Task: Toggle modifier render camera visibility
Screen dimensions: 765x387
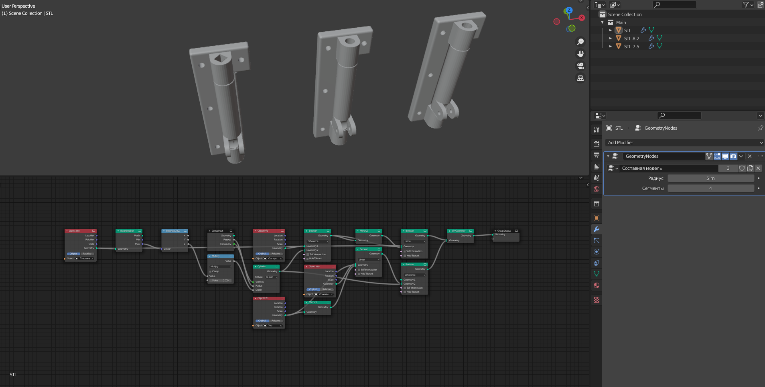Action: (x=733, y=156)
